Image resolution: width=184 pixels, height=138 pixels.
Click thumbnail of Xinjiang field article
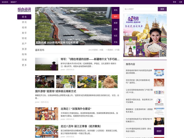click(x=47, y=64)
